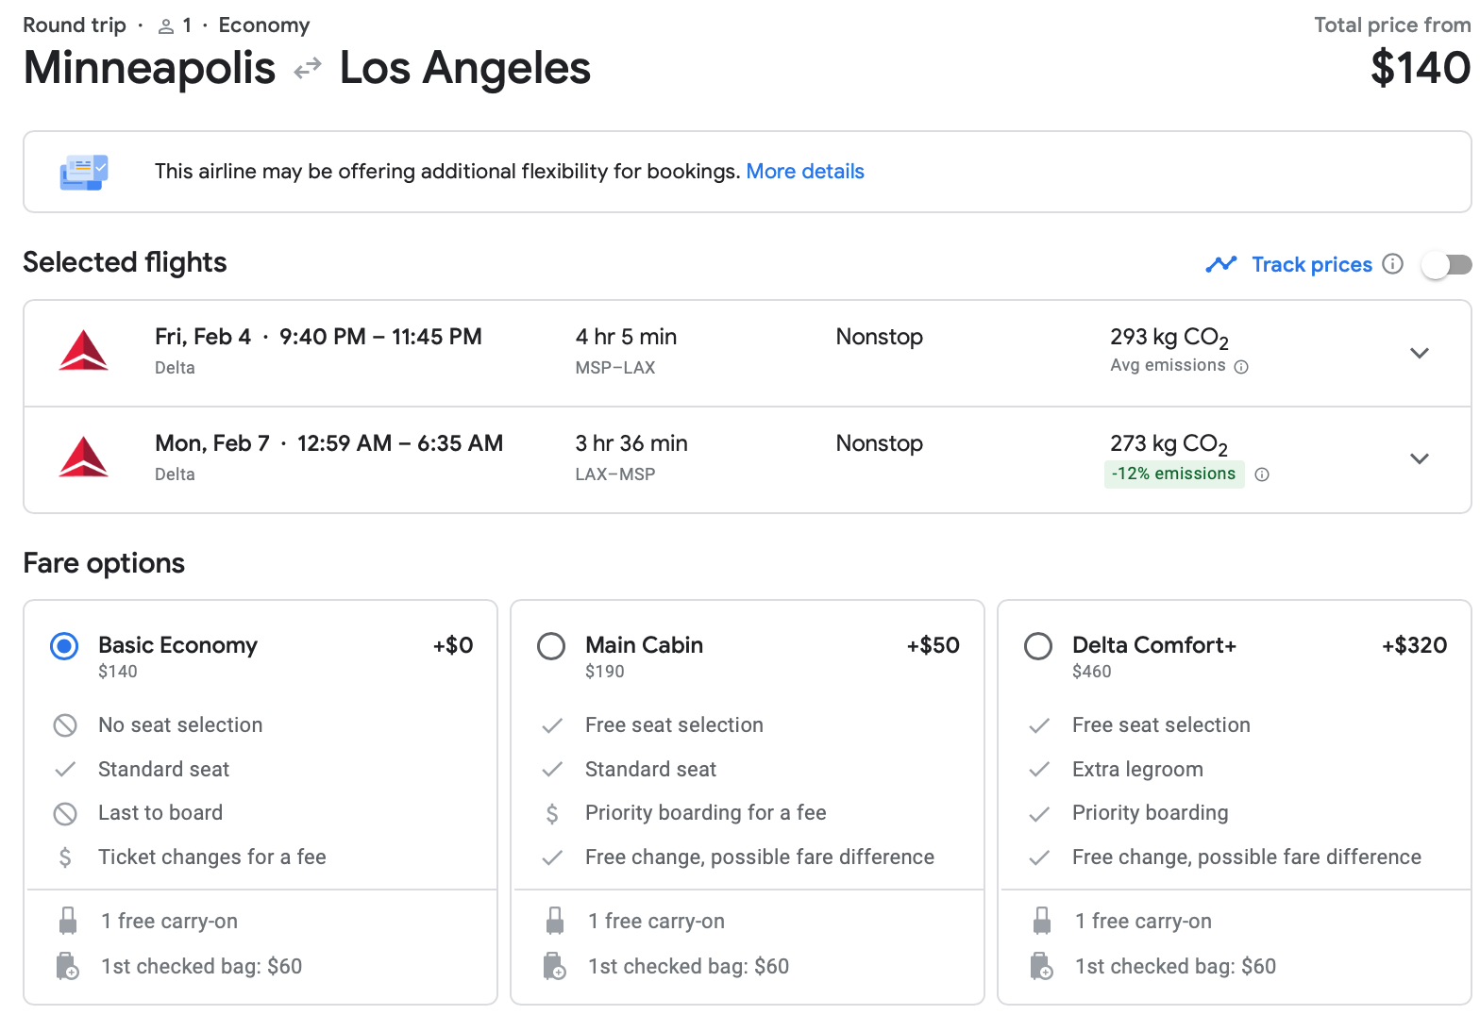Enable the Track prices toggle switch

click(1446, 265)
